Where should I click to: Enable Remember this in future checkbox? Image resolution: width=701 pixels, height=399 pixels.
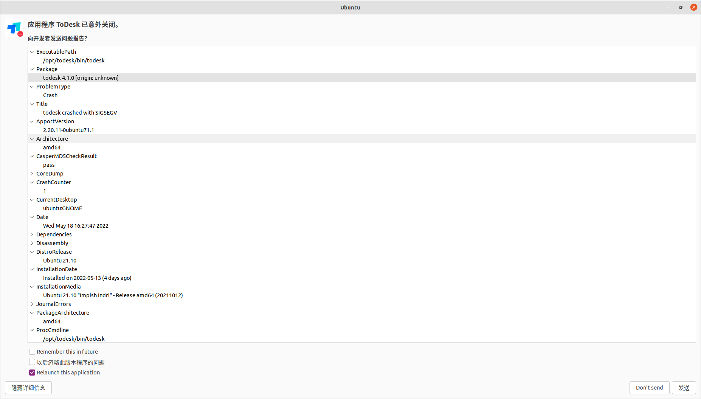(x=32, y=352)
